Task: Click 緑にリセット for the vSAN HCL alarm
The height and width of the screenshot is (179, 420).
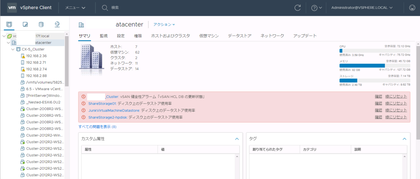Action: 396,96
